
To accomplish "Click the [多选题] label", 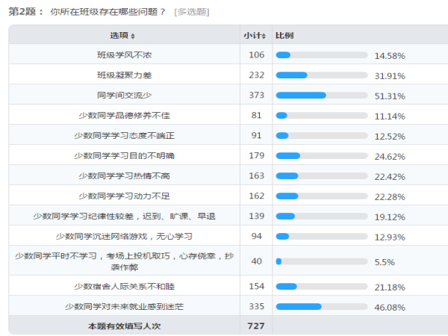I will (192, 12).
